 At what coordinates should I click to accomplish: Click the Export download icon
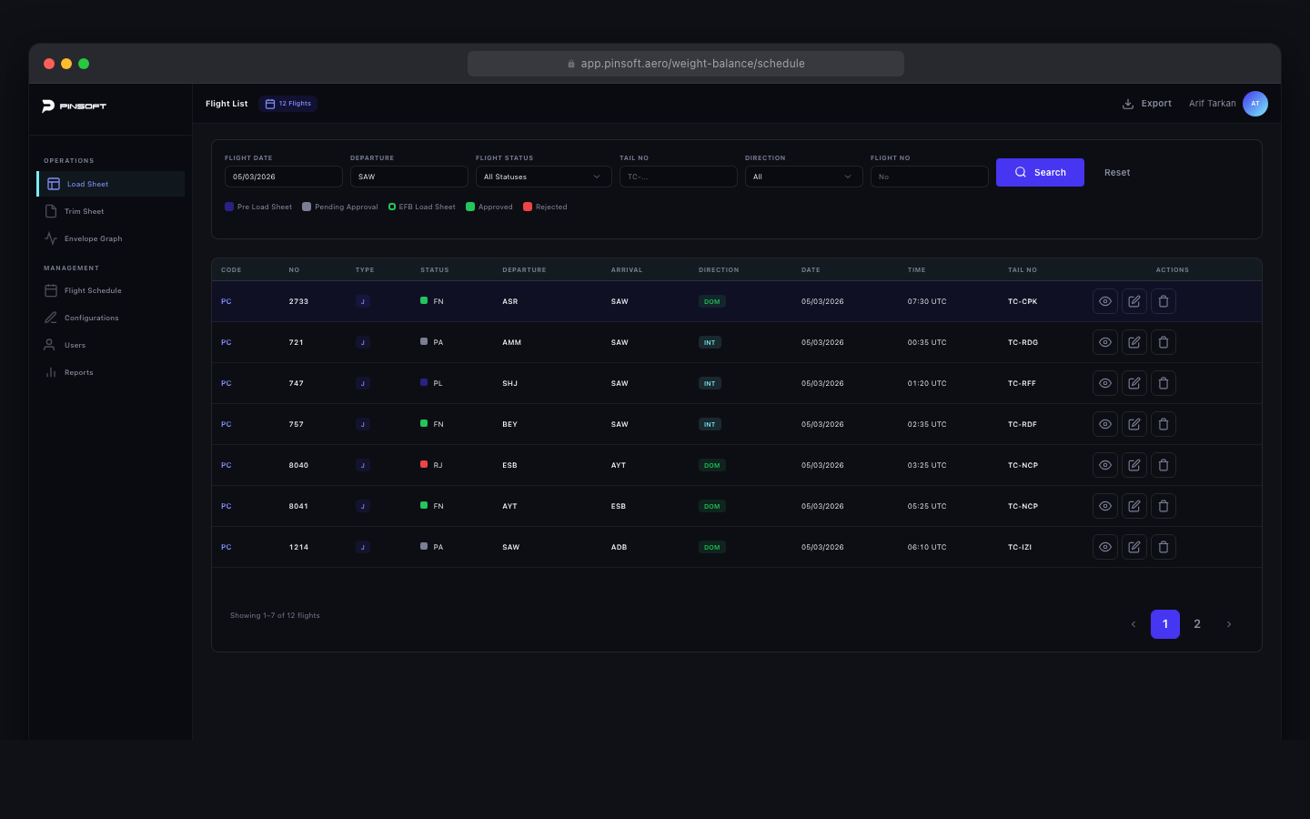pos(1128,103)
